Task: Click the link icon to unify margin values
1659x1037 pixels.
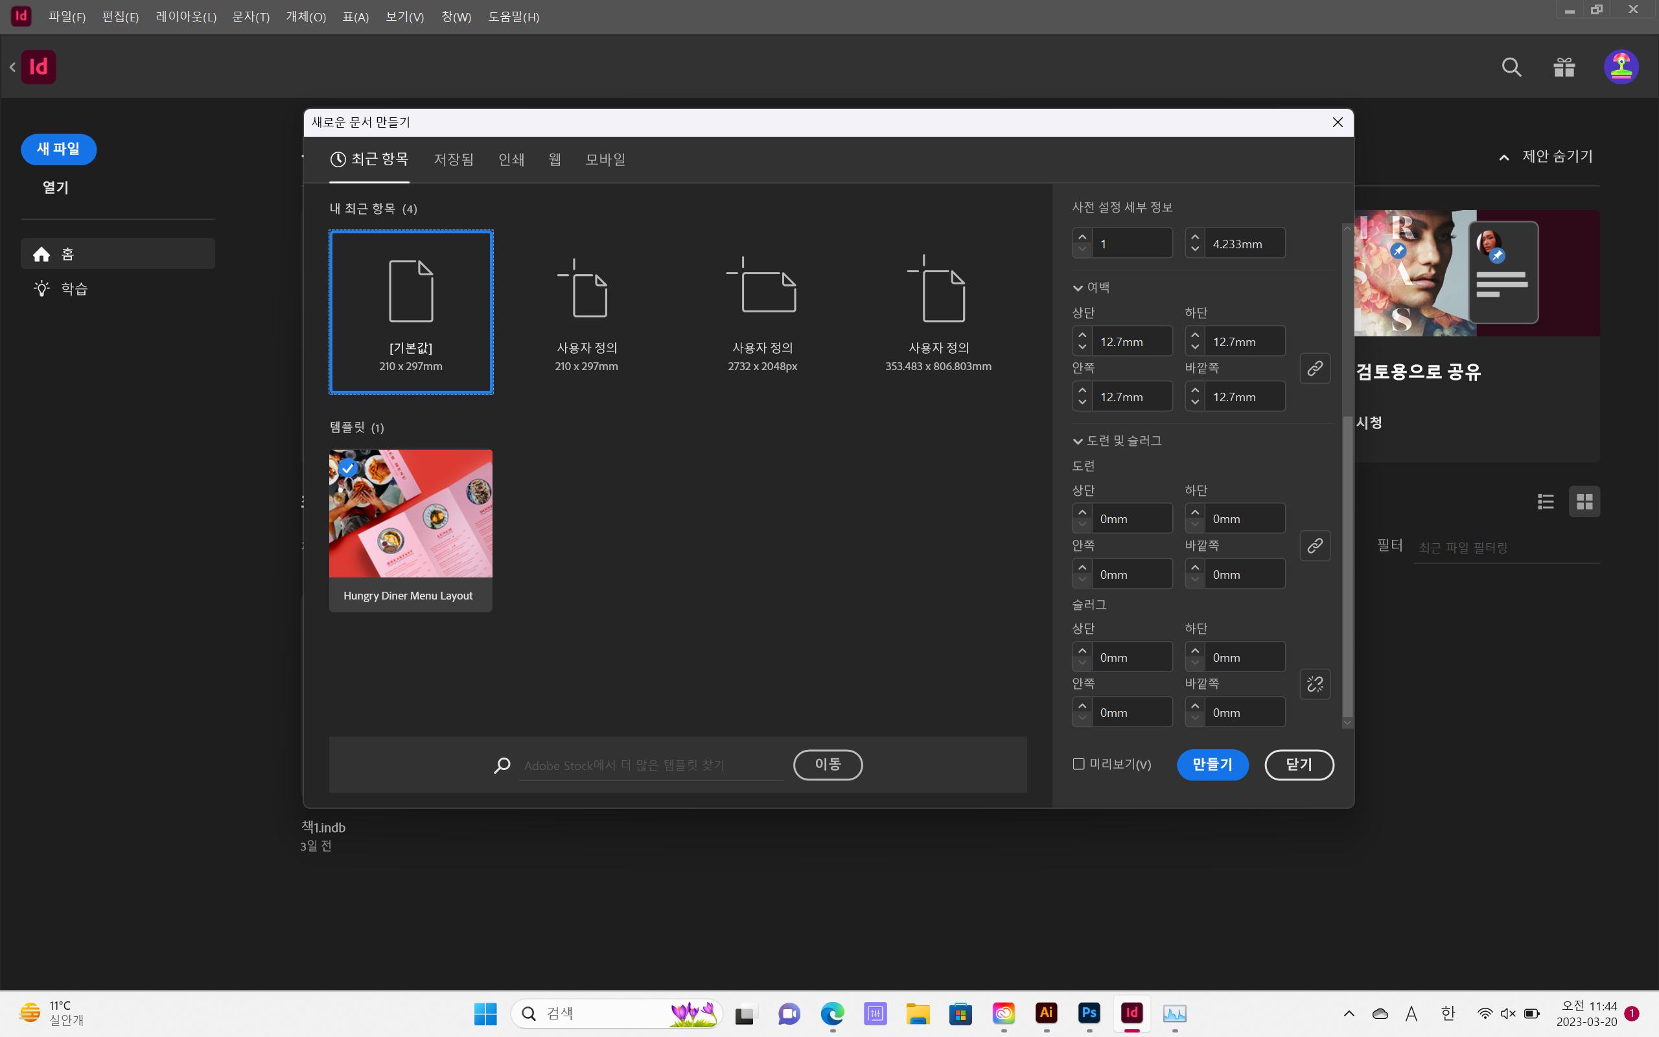Action: pyautogui.click(x=1316, y=368)
